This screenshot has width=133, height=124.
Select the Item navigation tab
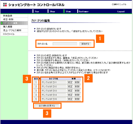68,11
